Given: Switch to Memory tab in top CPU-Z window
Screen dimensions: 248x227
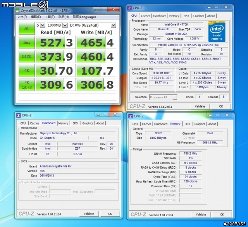Looking at the screenshot, I should click(x=174, y=16).
